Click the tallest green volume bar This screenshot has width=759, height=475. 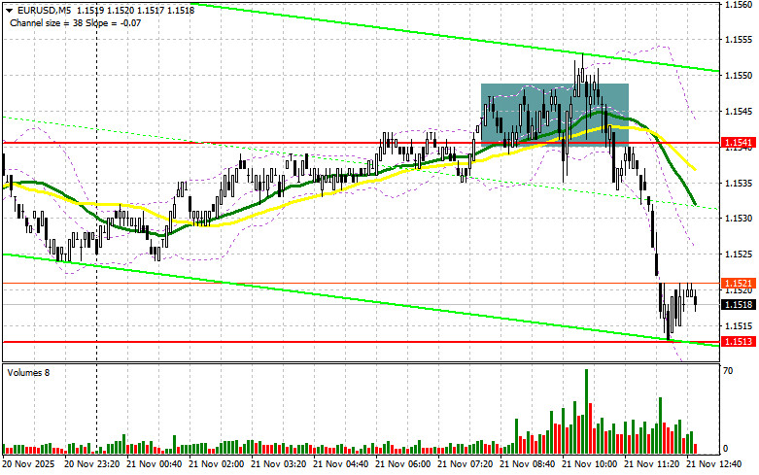click(586, 411)
